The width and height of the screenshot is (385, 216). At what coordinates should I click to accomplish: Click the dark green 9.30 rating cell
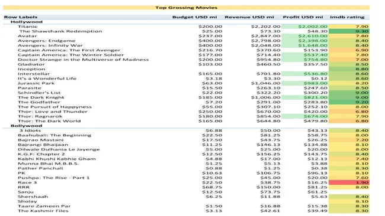tap(349, 31)
